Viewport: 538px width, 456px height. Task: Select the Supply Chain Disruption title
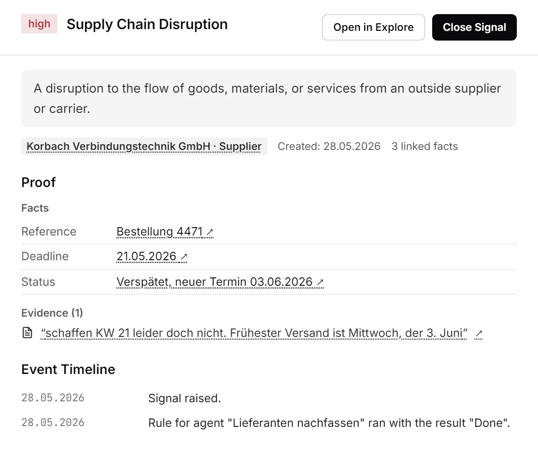pyautogui.click(x=147, y=24)
